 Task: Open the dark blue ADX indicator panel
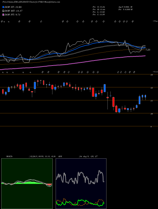pos(81,184)
